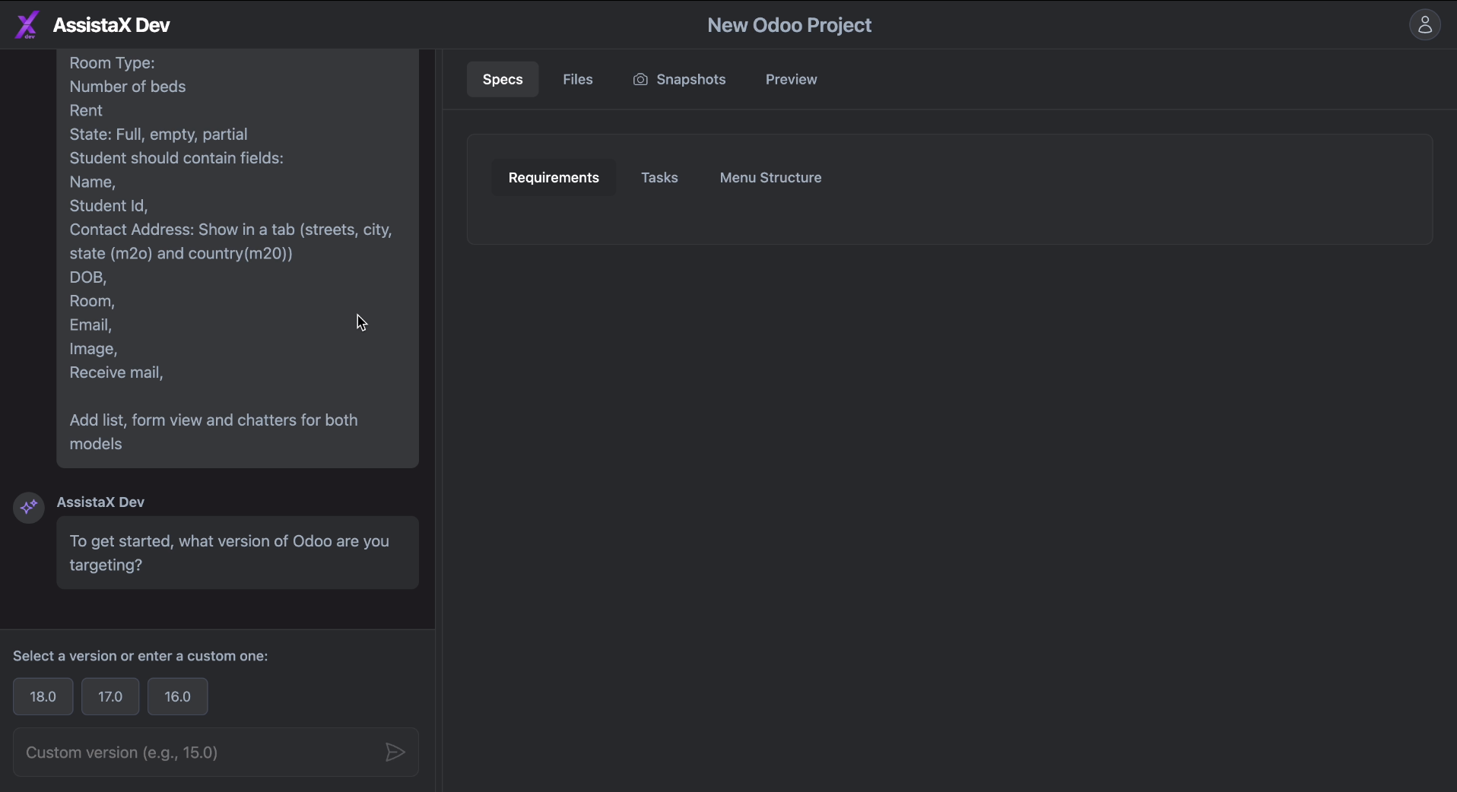Click the 'State: Full, empty, partial' line
The height and width of the screenshot is (792, 1457).
pyautogui.click(x=159, y=135)
